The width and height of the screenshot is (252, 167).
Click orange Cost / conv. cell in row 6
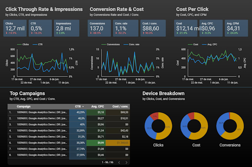pyautogui.click(x=118, y=143)
